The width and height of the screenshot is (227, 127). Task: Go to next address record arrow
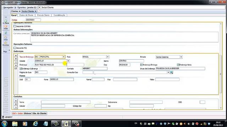[16, 59]
